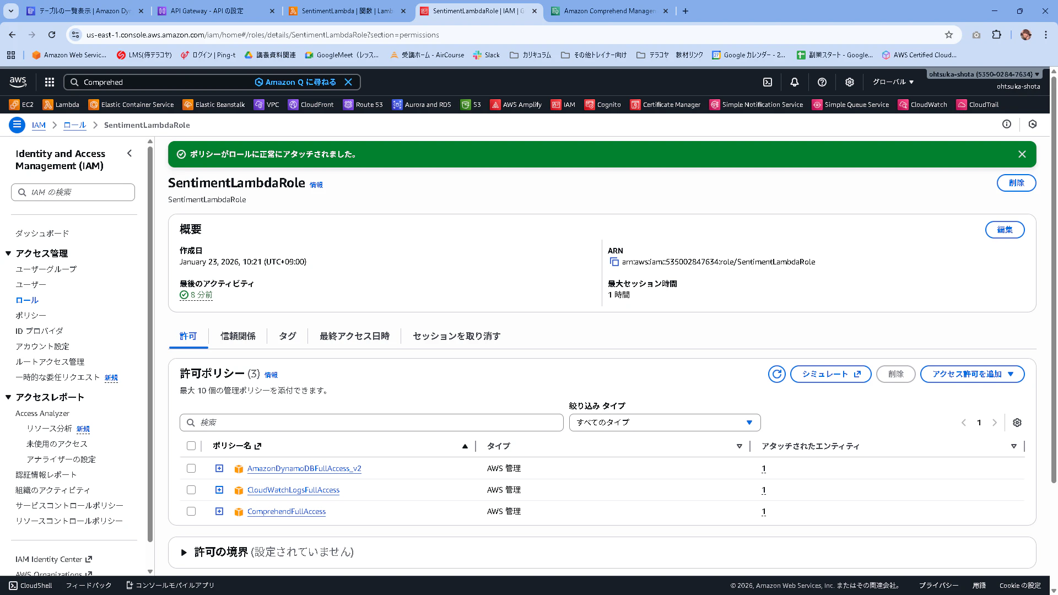Image resolution: width=1058 pixels, height=595 pixels.
Task: Open S3 favorite shortcut
Action: point(471,105)
